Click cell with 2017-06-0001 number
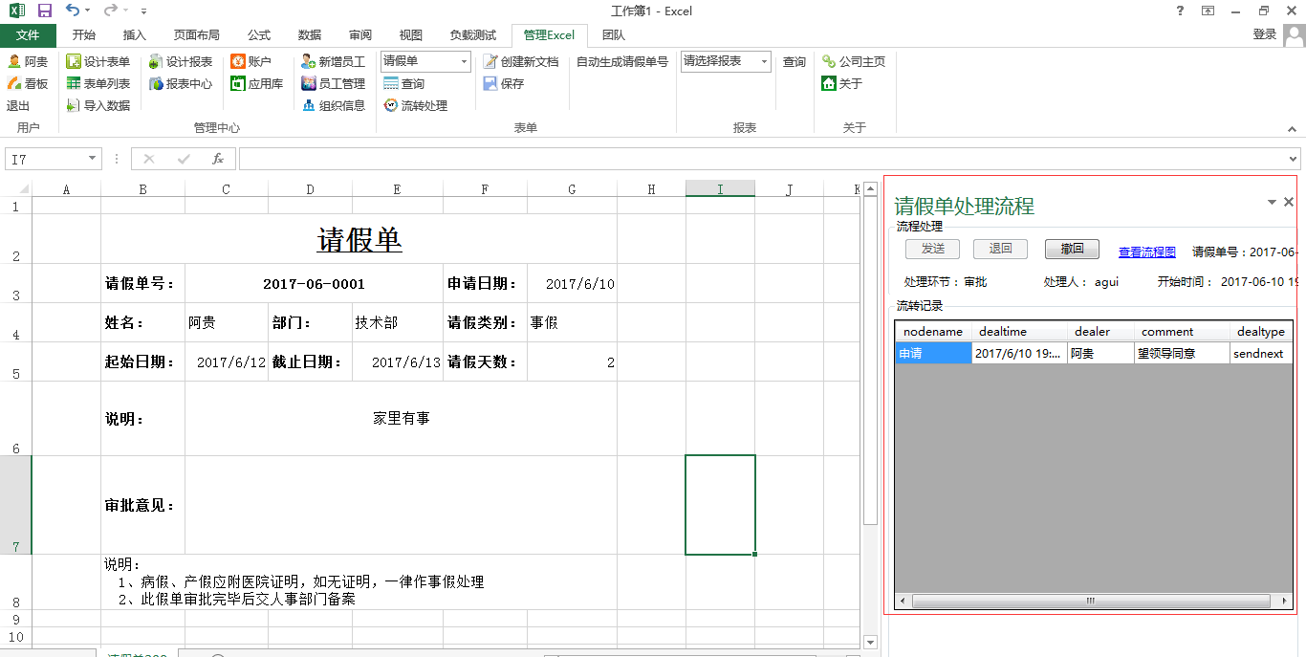This screenshot has width=1306, height=657. (314, 284)
